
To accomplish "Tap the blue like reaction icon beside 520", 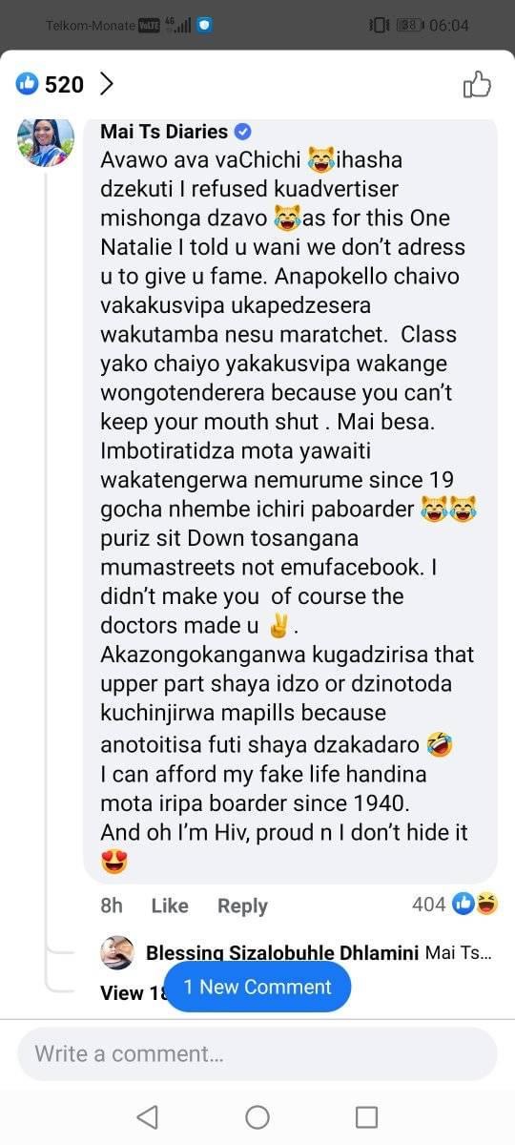I will click(27, 84).
